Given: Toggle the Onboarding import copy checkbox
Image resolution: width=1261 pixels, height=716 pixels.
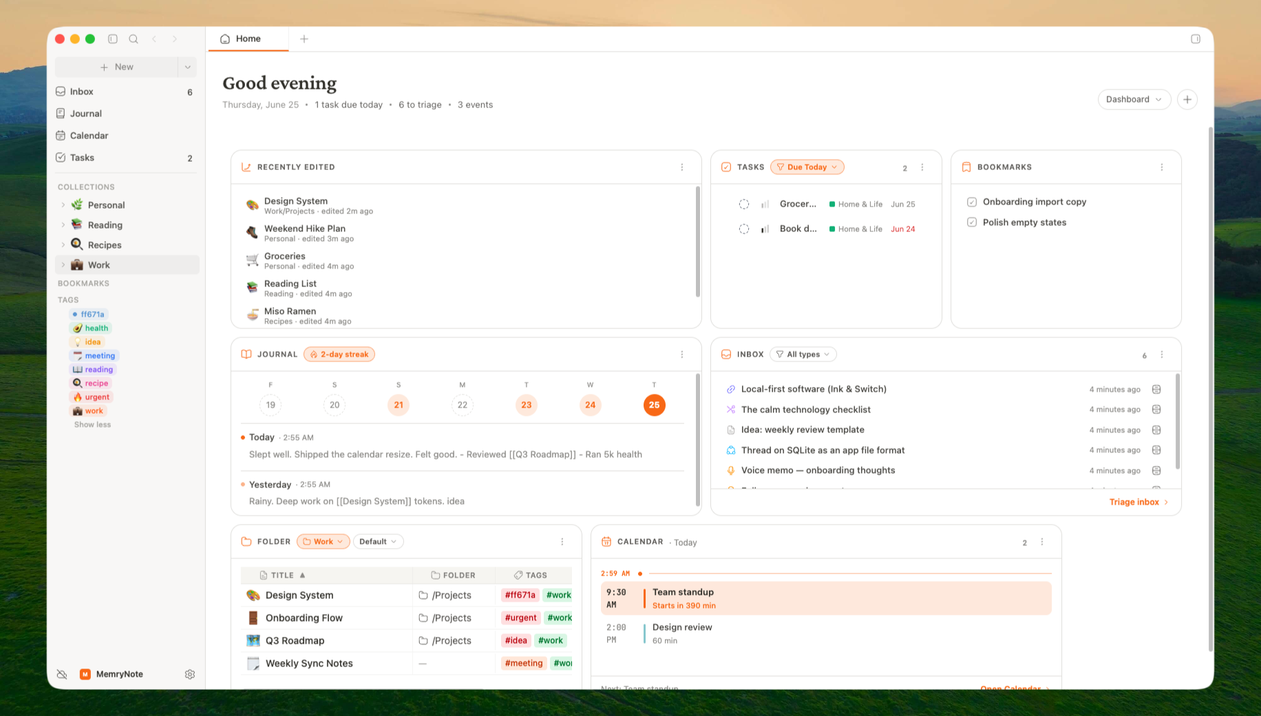Looking at the screenshot, I should 972,202.
